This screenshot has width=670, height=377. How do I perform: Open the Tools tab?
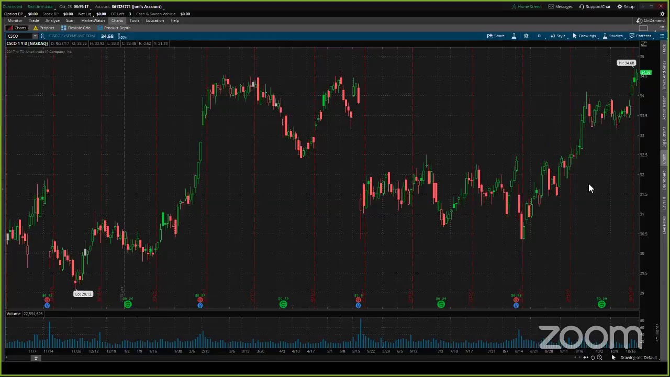click(135, 20)
